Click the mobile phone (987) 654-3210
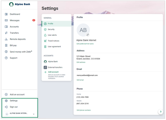 pyautogui.click(x=82, y=104)
